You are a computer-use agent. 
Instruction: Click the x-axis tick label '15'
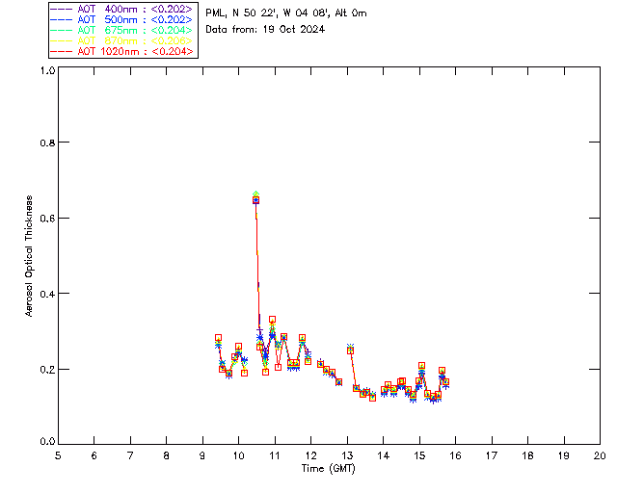point(419,455)
